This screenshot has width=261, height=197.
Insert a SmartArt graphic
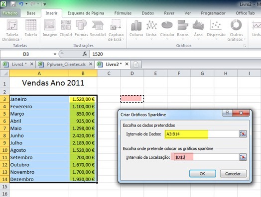click(x=98, y=28)
